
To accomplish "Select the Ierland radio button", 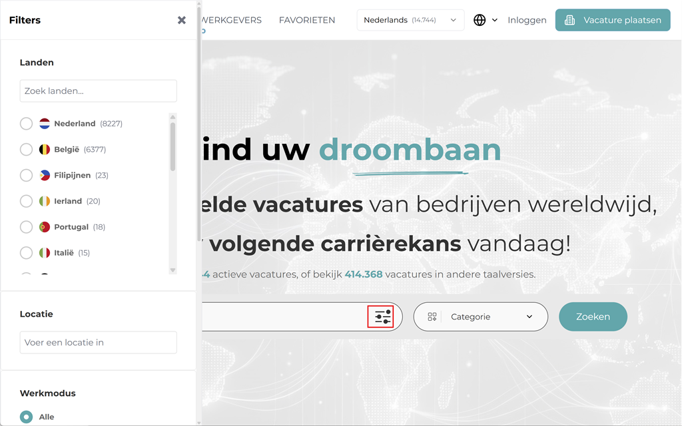I will point(26,201).
